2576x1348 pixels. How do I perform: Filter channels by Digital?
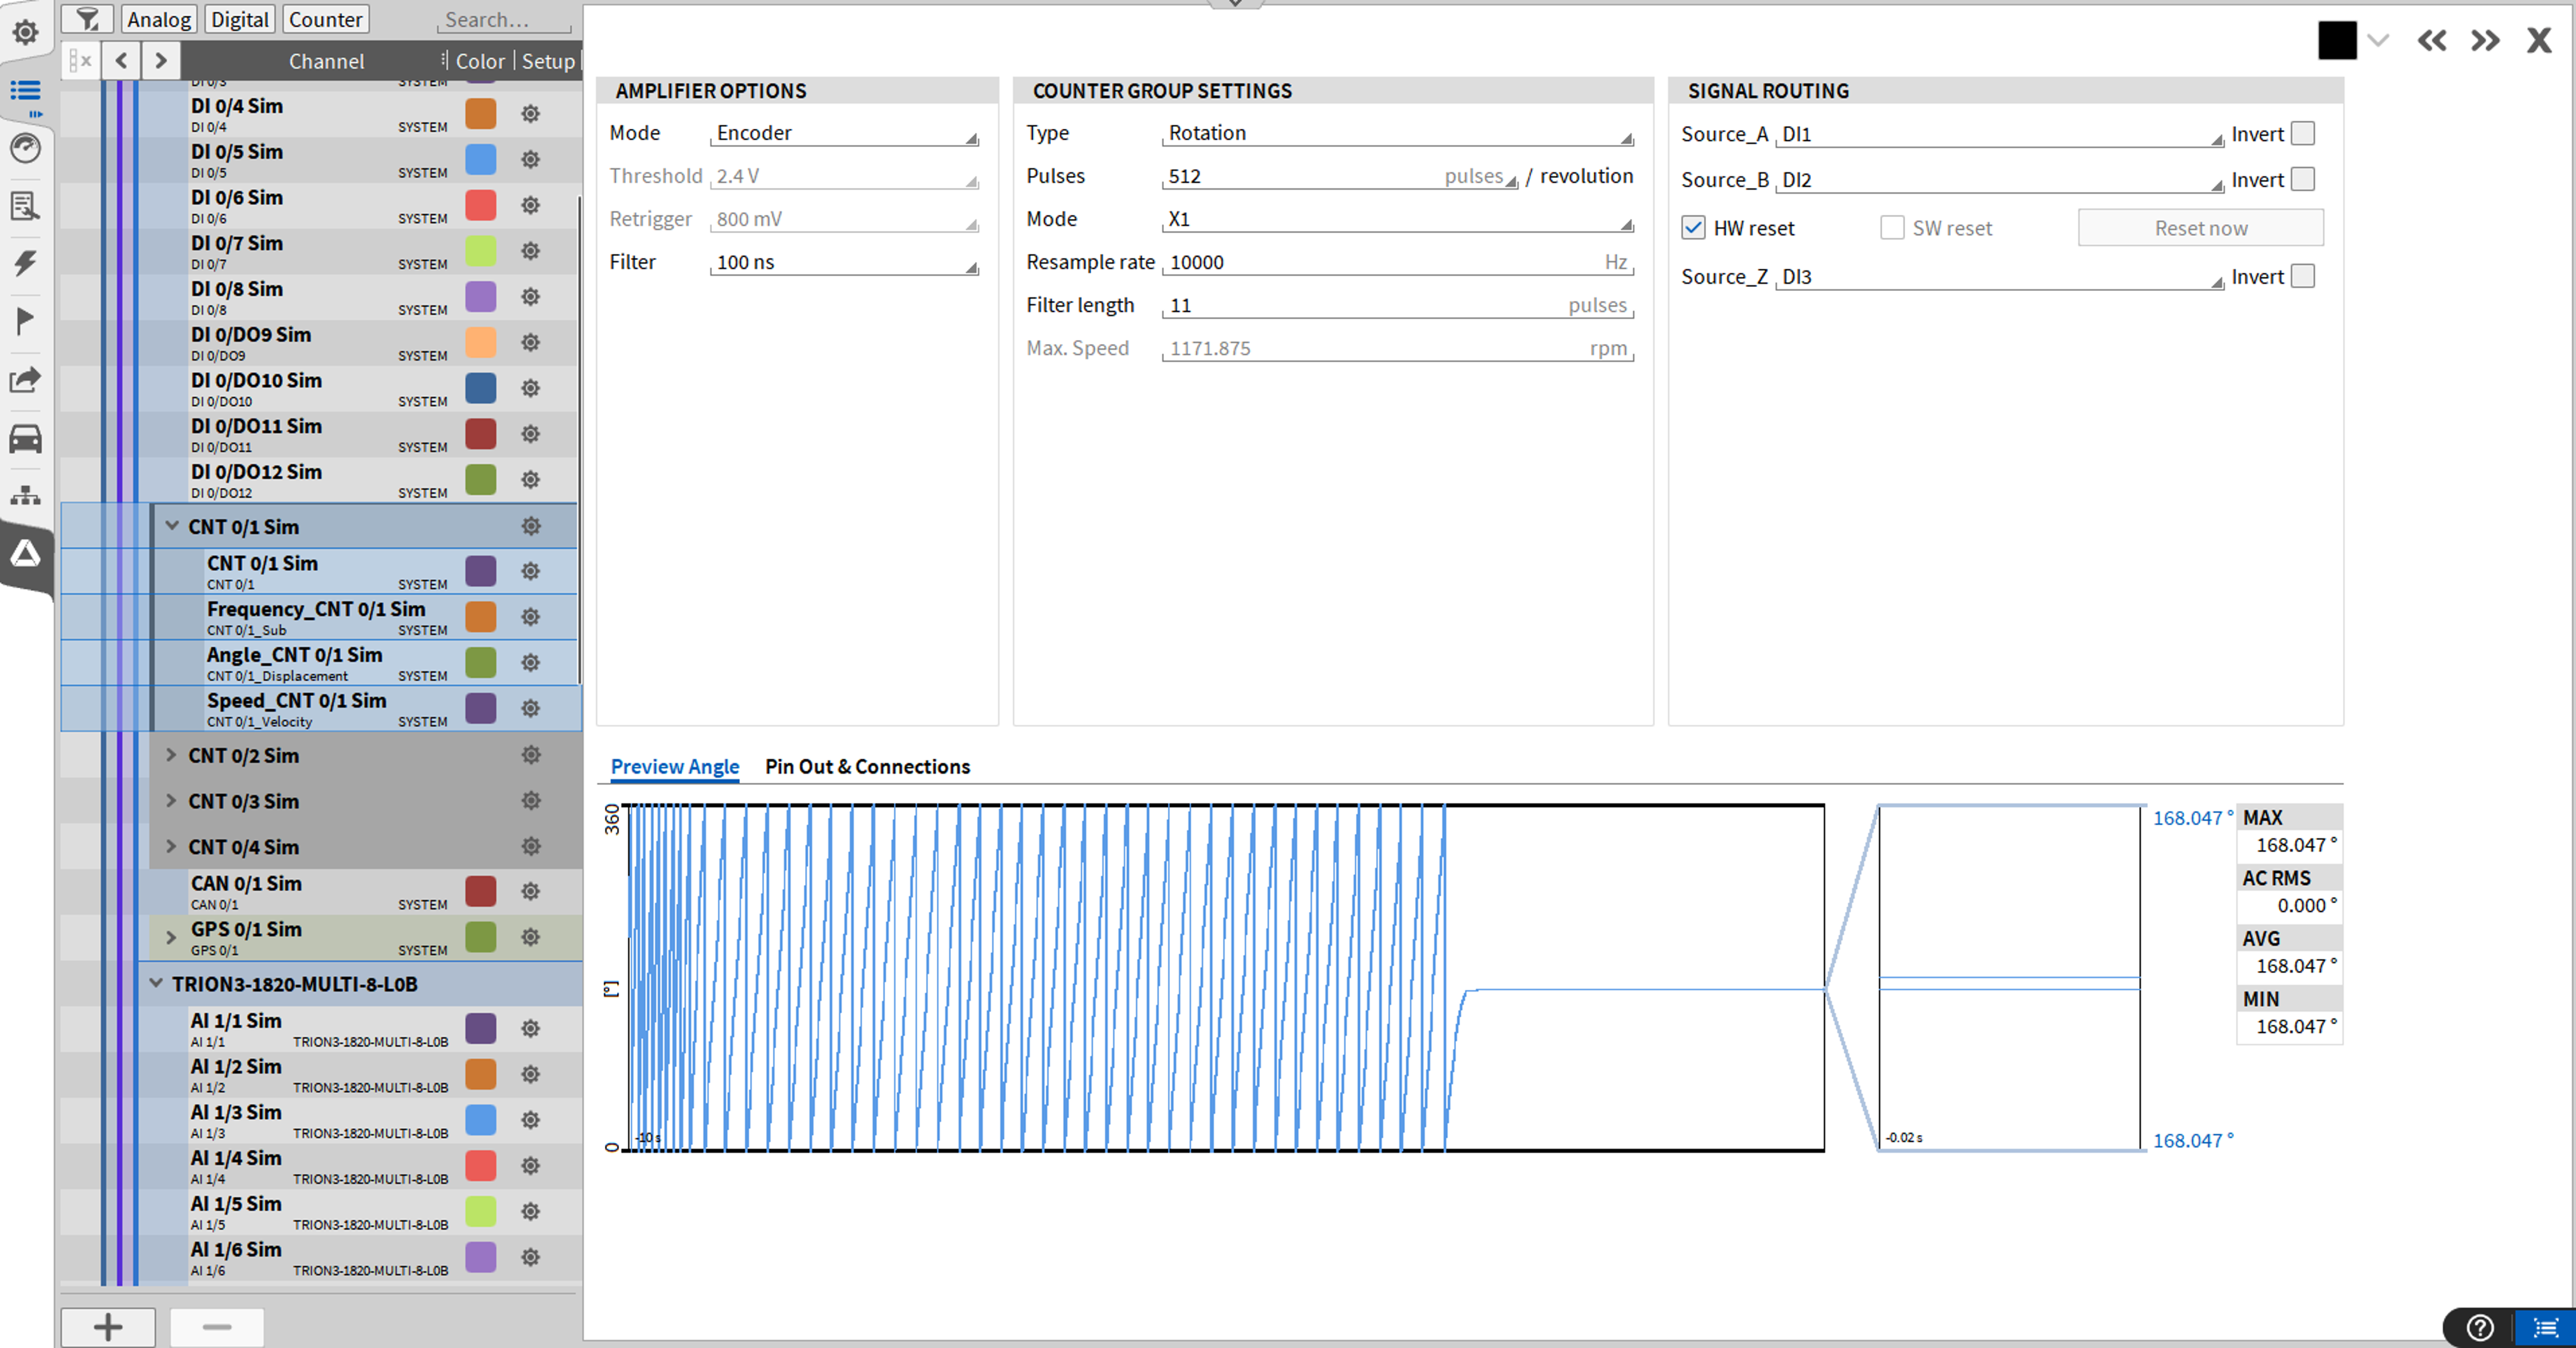click(240, 19)
